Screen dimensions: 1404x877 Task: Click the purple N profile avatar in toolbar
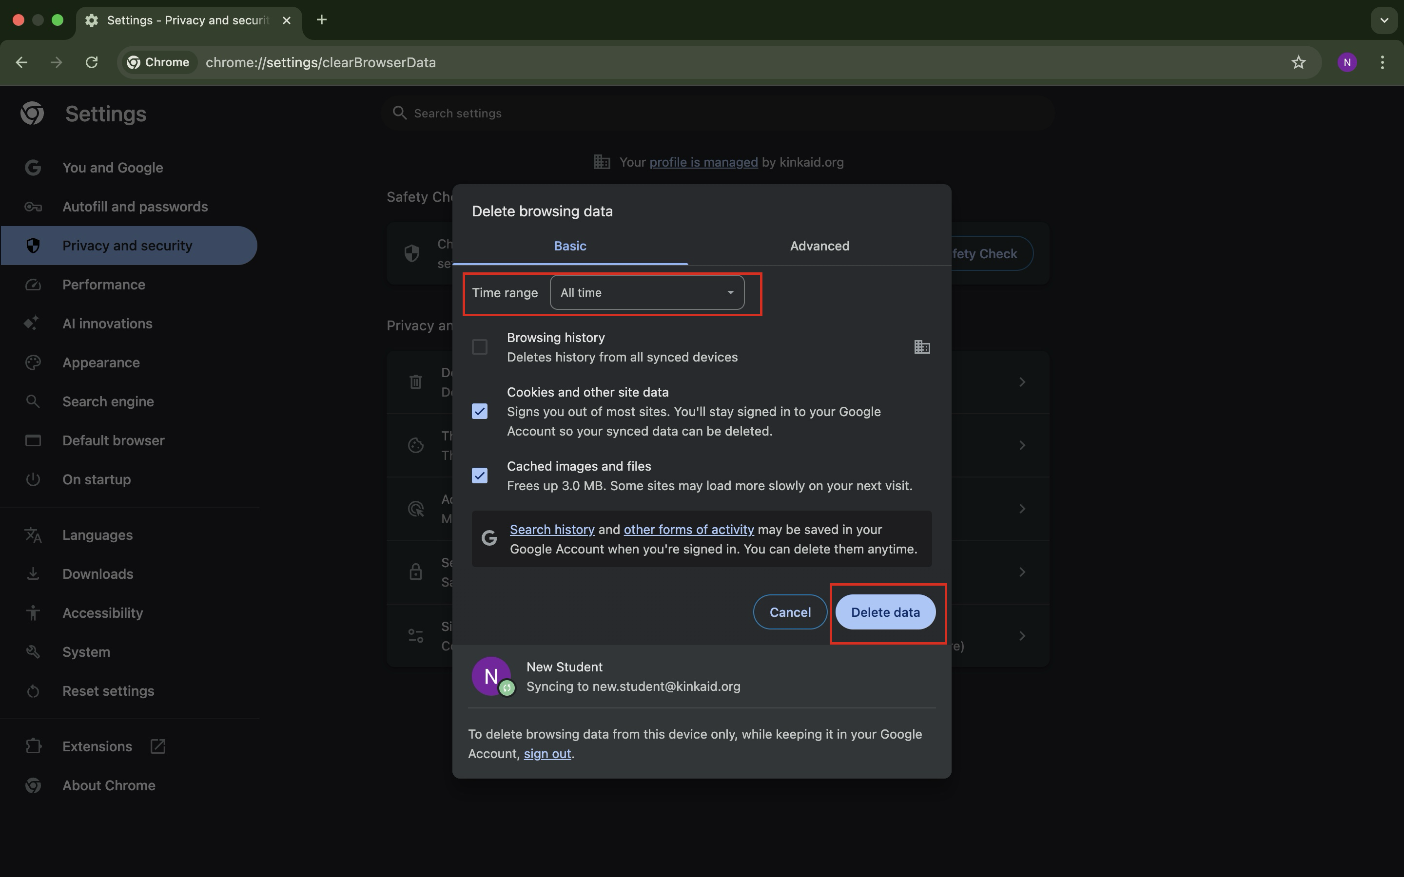(1346, 62)
